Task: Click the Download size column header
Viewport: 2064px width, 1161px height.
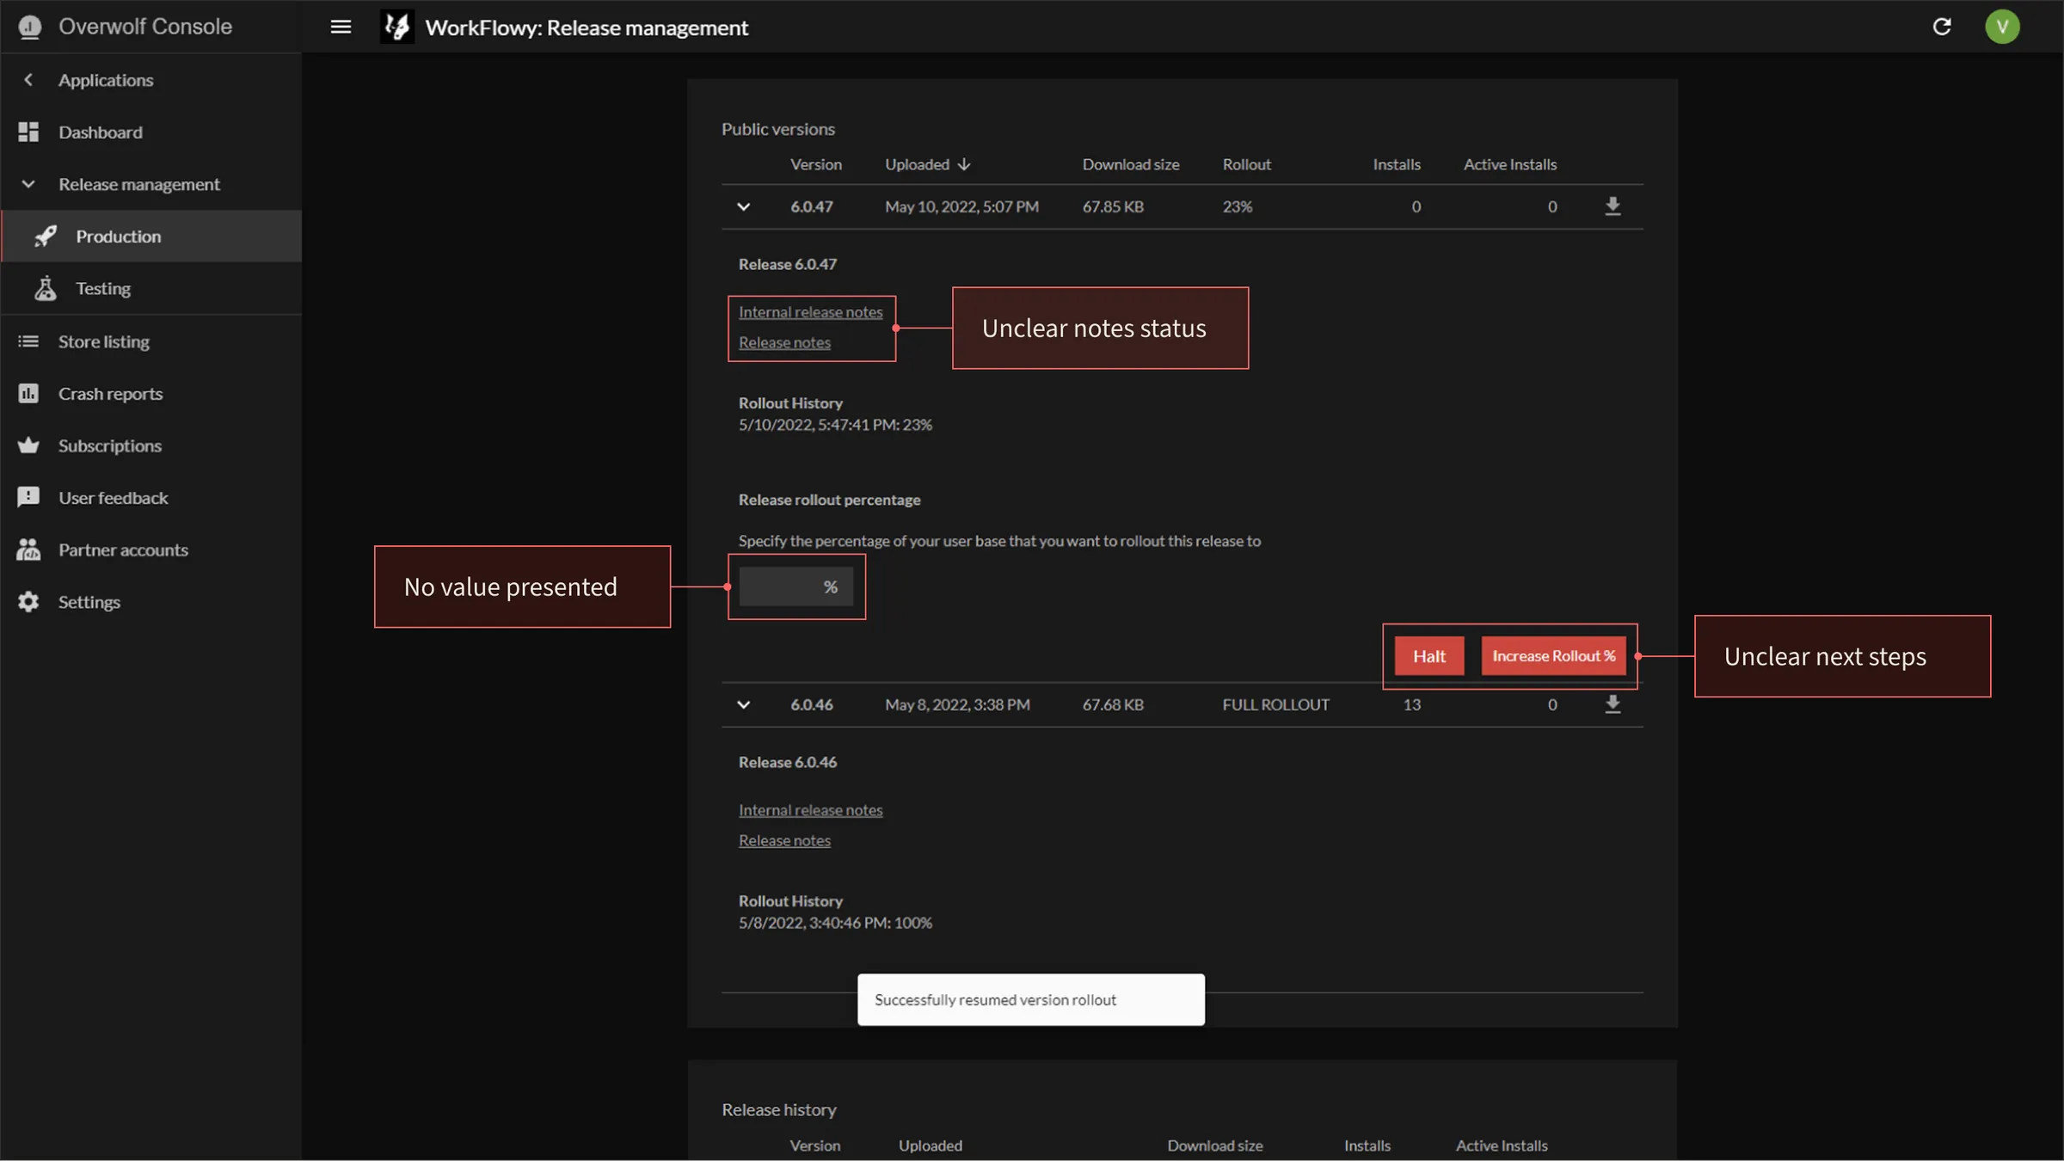Action: click(x=1130, y=164)
